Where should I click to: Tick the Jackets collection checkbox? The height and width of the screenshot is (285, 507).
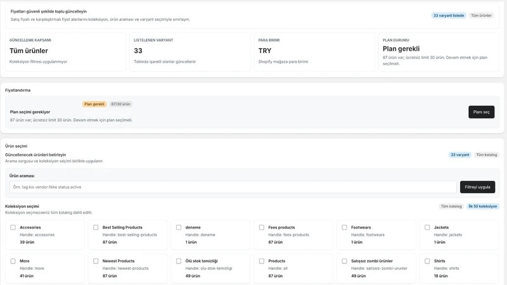click(427, 227)
